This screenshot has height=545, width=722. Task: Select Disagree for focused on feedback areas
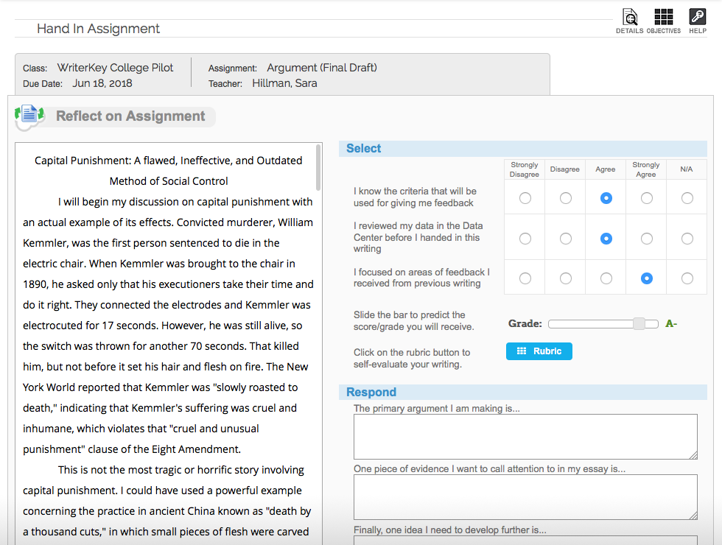pyautogui.click(x=565, y=278)
